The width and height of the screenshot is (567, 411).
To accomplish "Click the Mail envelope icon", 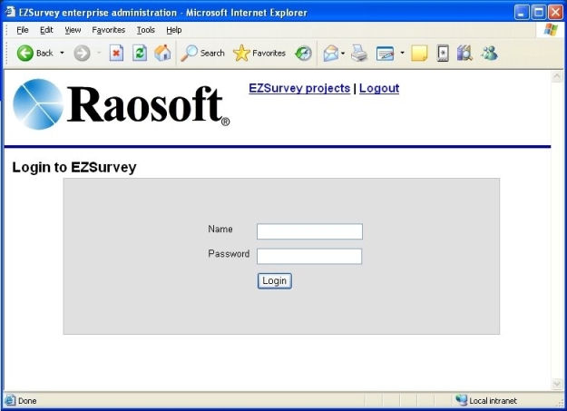I will click(330, 54).
